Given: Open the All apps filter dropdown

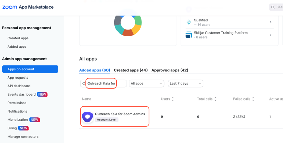Looking at the screenshot, I should coord(147,84).
